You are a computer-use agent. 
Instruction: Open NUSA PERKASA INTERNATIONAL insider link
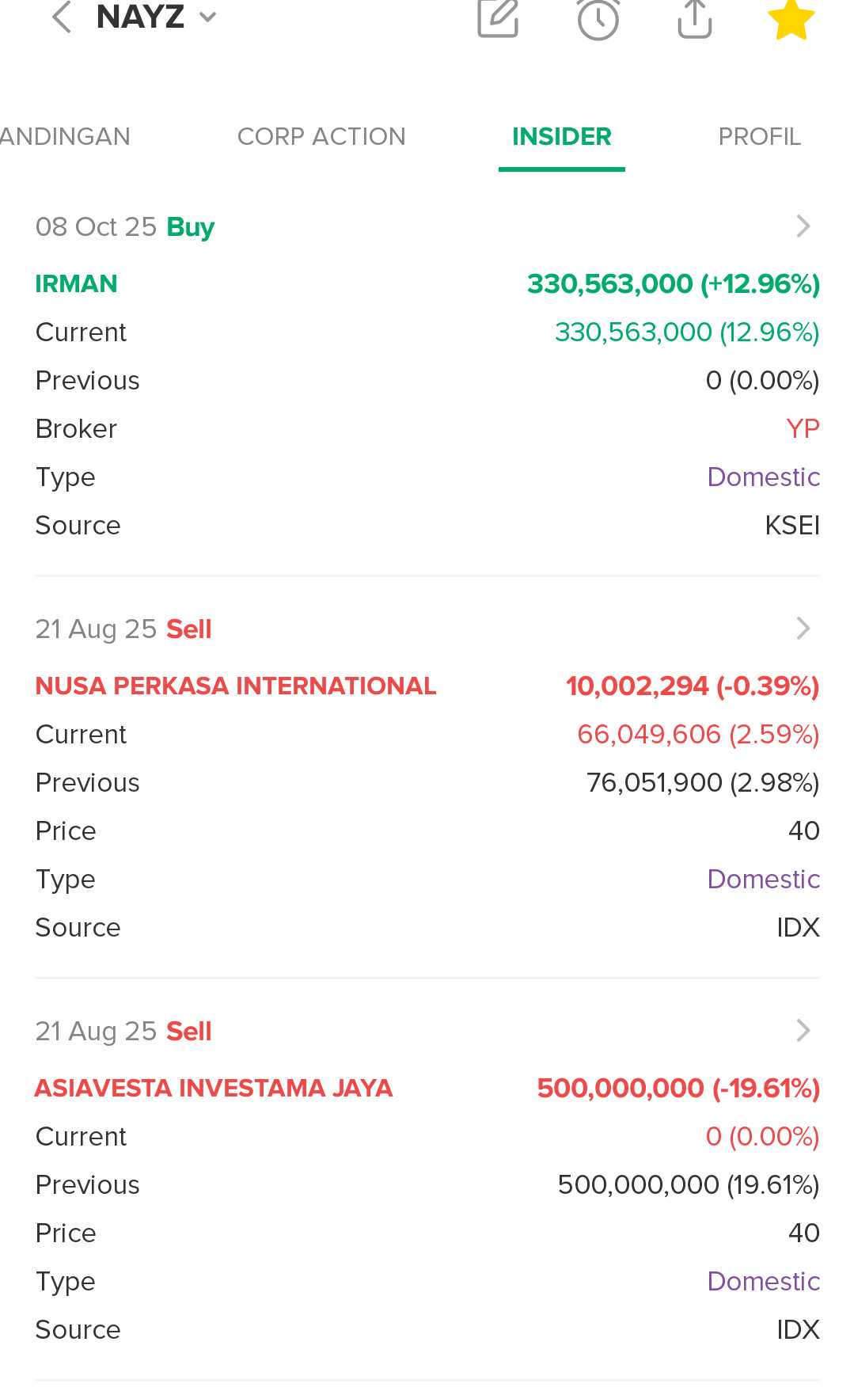click(236, 686)
